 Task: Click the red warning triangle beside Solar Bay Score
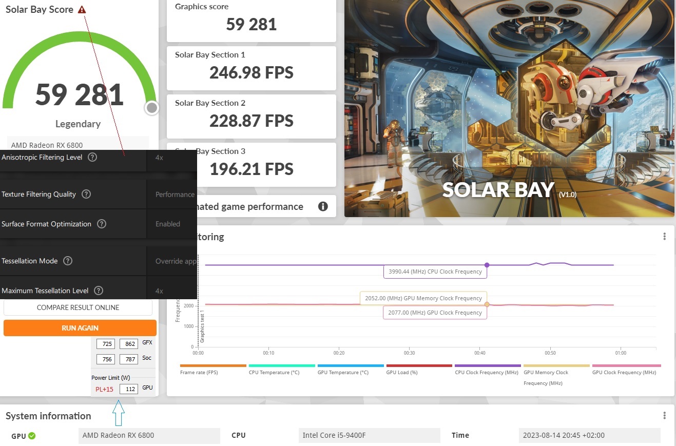82,10
